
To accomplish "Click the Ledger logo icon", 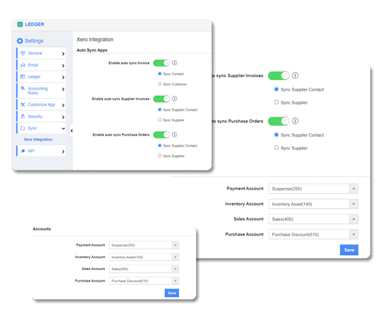I will click(x=20, y=24).
